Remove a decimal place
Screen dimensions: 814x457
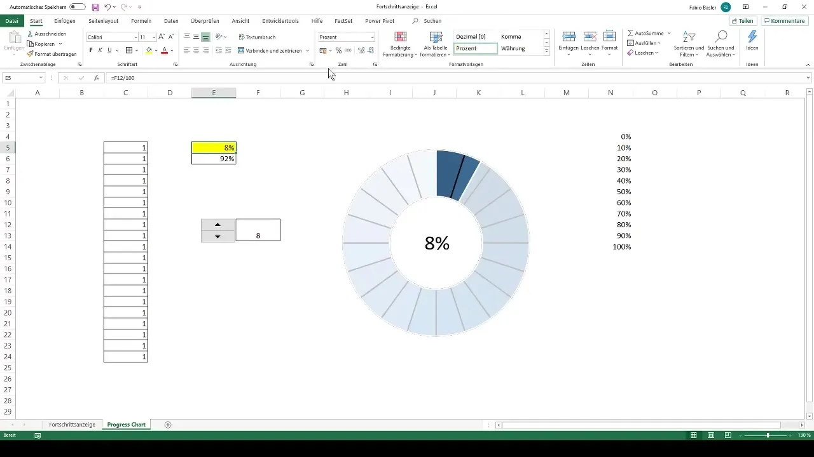(371, 50)
